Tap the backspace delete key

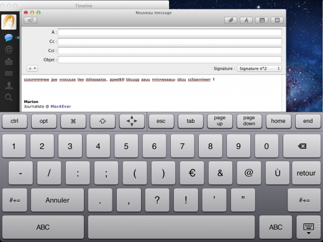(302, 146)
